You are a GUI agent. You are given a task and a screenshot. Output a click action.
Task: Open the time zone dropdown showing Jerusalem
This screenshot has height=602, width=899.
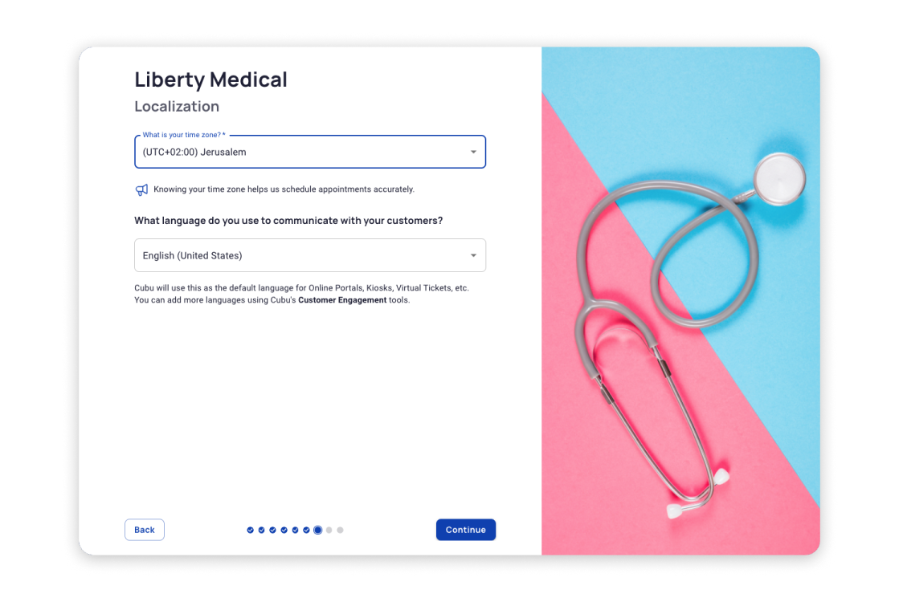tap(310, 152)
